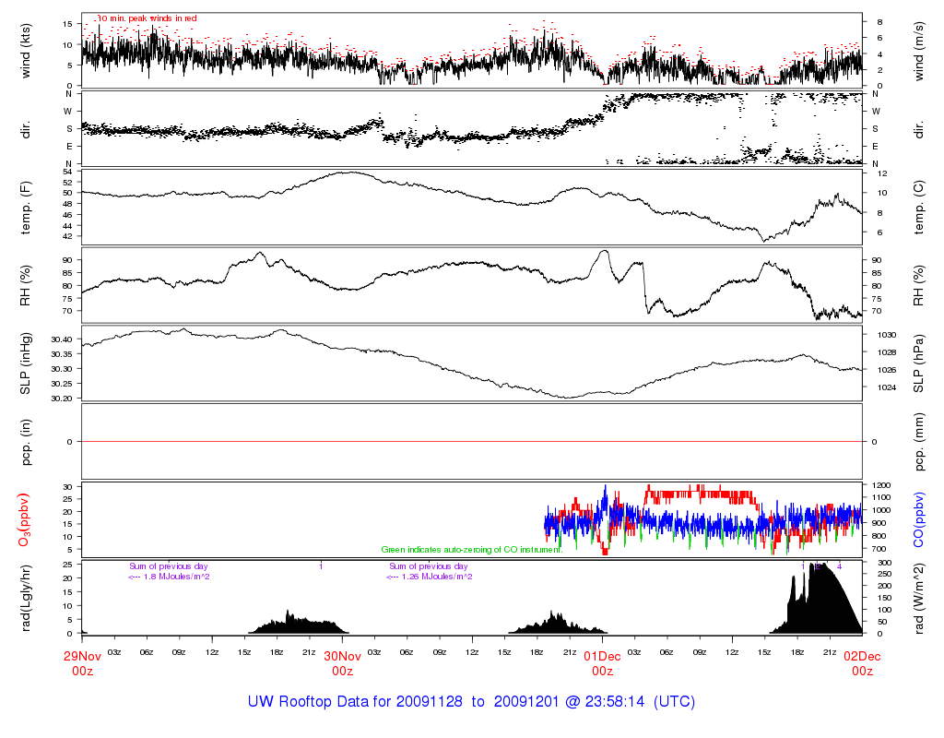The image size is (944, 738).
Task: Click the 'rad(Lgly/hr)' axis label
Action: coord(25,598)
